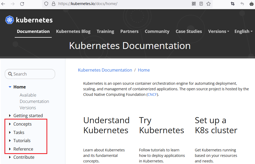Open the English language dropdown

coord(243,31)
